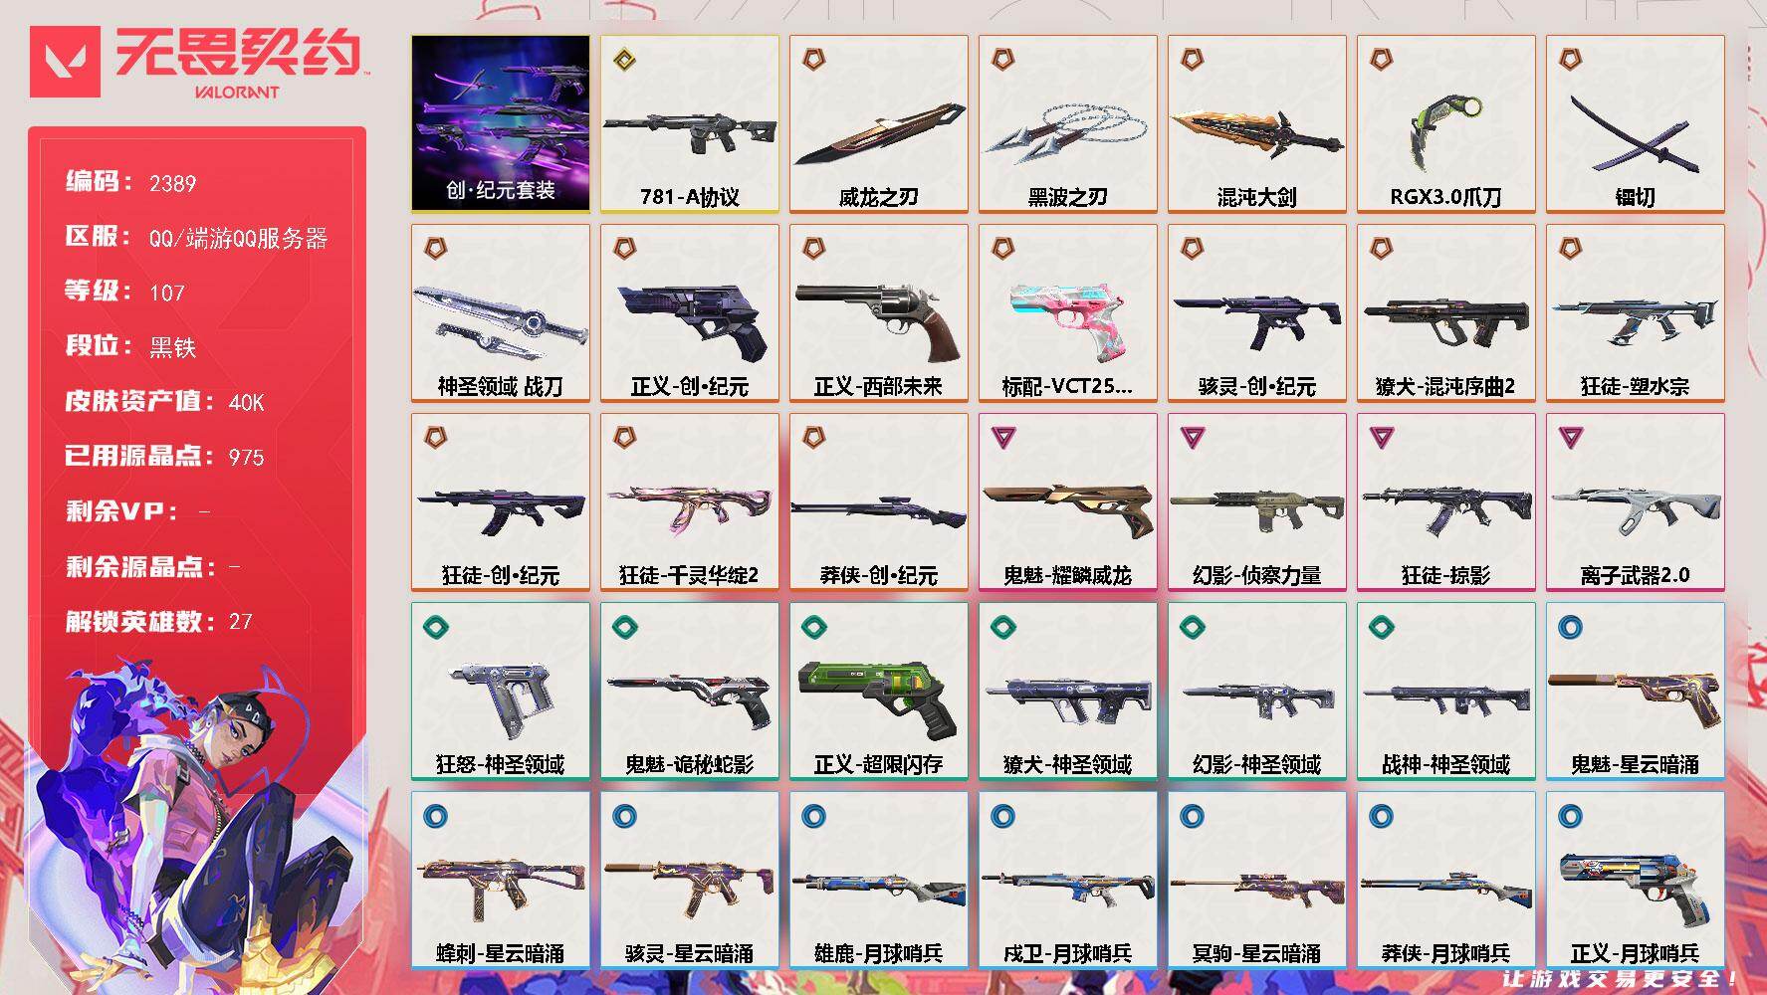Open the 鬼魅-耀鳞威龙 pistol card
The height and width of the screenshot is (995, 1767).
[x=1068, y=501]
